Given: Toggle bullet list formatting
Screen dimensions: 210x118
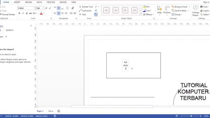Looking at the screenshot, I should click(67, 8).
